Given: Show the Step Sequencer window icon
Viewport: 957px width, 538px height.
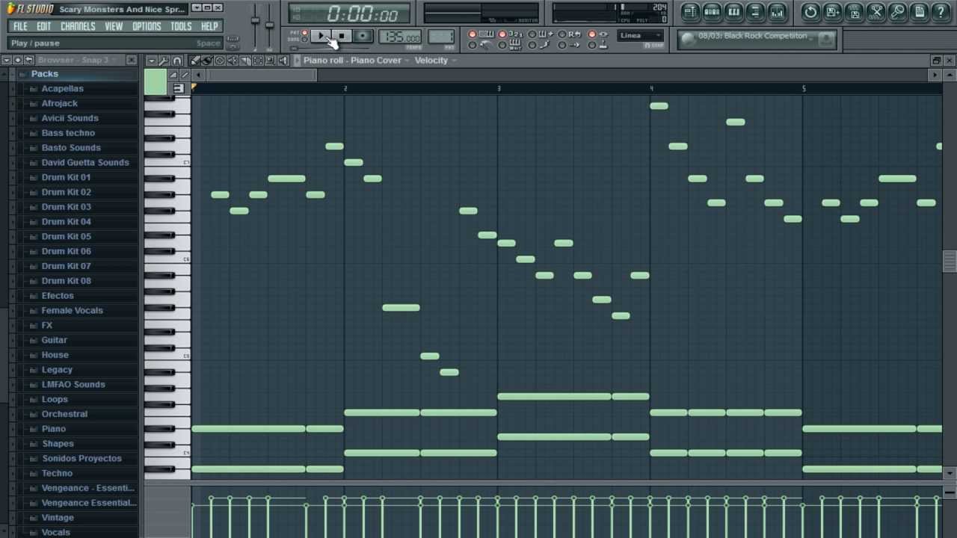Looking at the screenshot, I should [x=712, y=12].
